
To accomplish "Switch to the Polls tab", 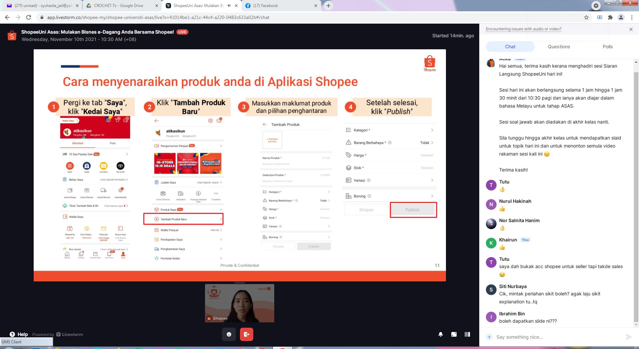I will click(607, 47).
